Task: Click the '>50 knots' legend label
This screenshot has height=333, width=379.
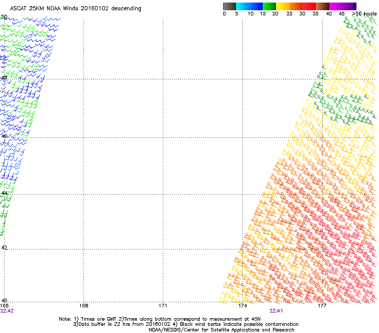Action: (364, 14)
